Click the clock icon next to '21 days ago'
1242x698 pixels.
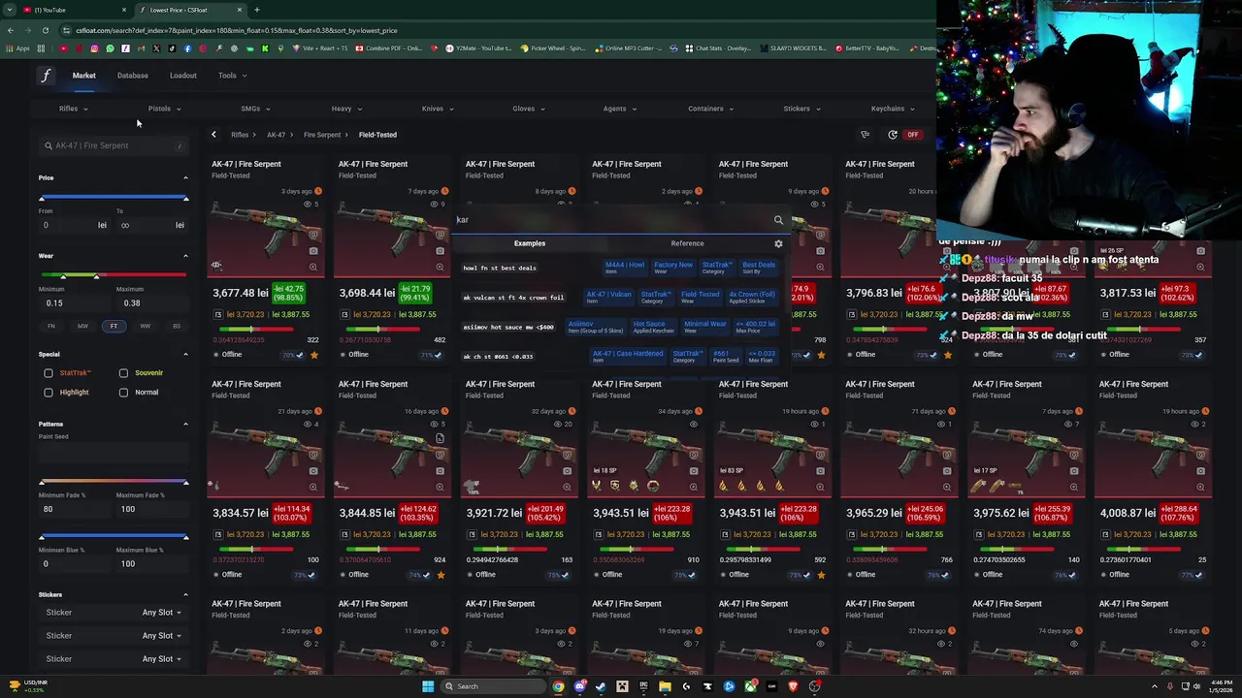317,411
